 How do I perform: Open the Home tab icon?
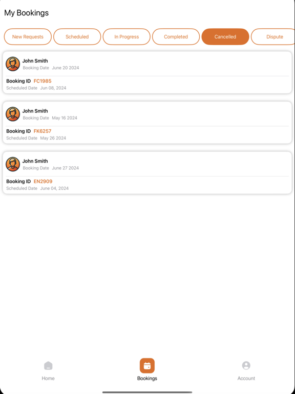(48, 366)
